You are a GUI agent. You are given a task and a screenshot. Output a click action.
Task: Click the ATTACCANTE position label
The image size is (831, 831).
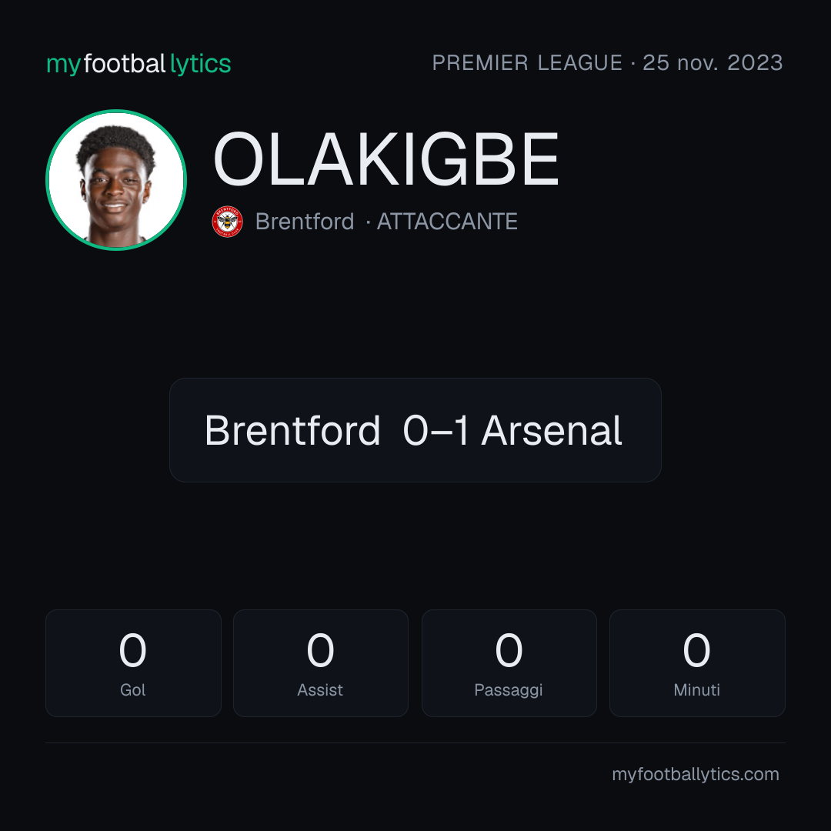pyautogui.click(x=447, y=222)
